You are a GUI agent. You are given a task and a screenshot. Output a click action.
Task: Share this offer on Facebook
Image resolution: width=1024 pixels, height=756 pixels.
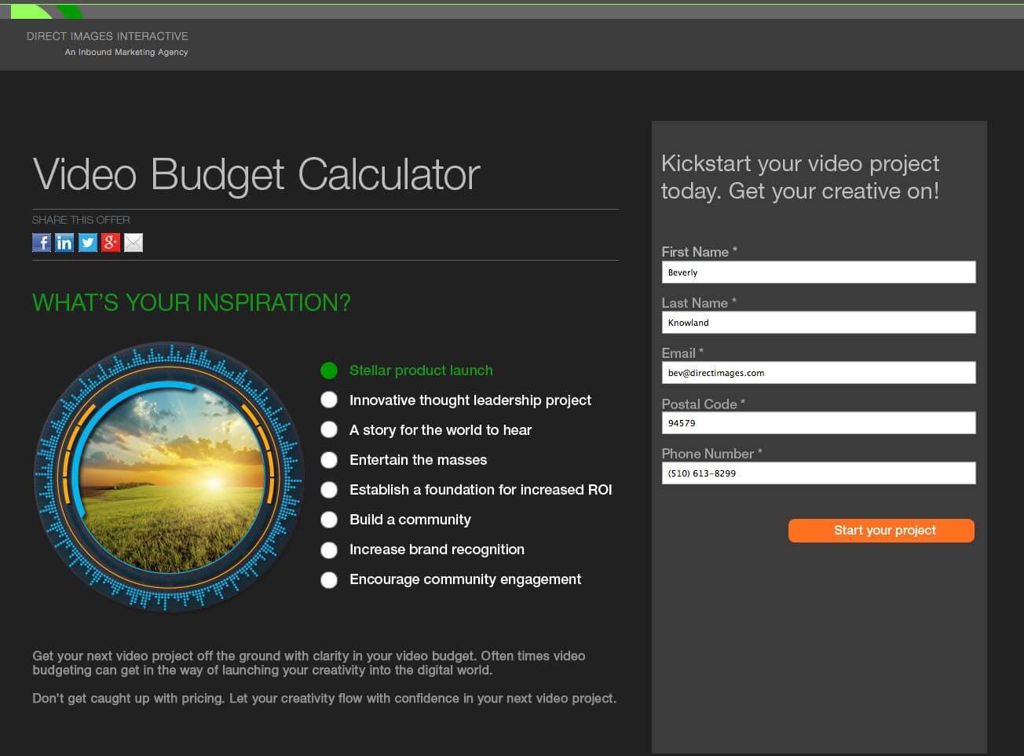[x=42, y=243]
